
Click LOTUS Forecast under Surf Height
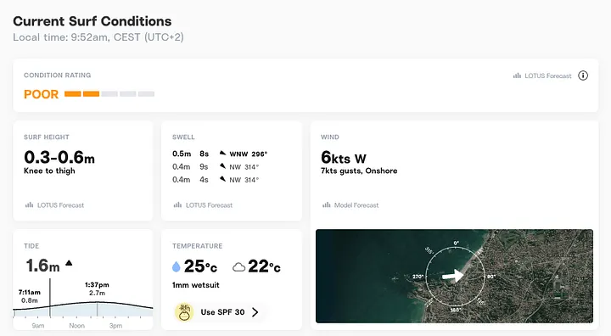[x=60, y=205]
